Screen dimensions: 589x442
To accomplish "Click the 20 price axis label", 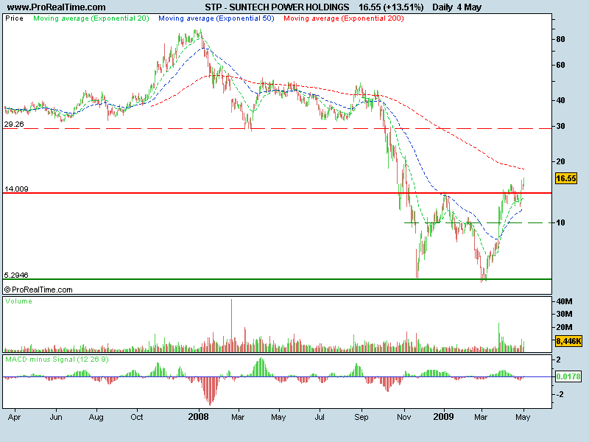I will (x=560, y=161).
